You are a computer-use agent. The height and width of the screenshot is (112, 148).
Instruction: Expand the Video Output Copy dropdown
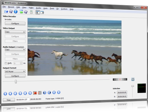pos(15,32)
